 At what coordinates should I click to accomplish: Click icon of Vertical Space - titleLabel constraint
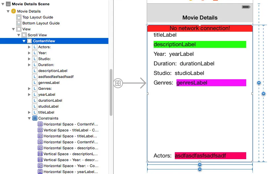pyautogui.click(x=40, y=130)
